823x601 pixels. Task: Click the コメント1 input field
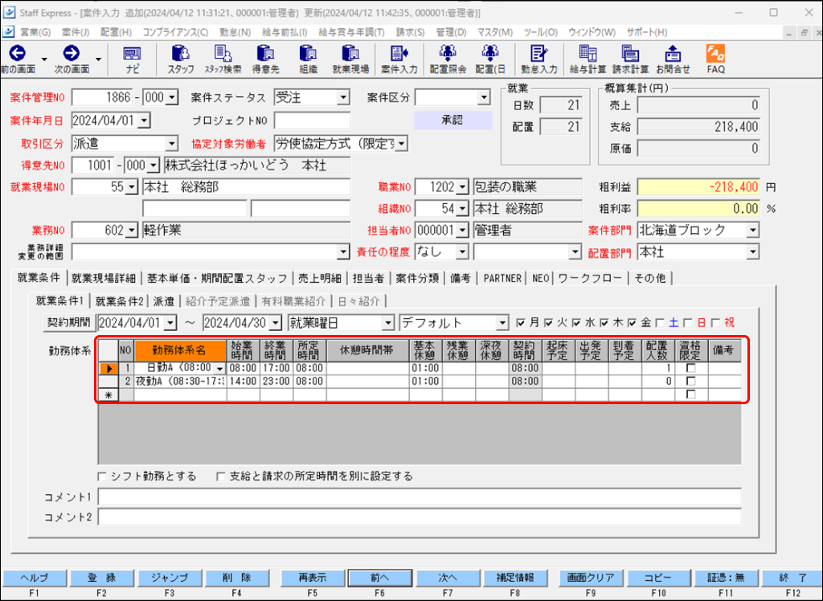click(x=420, y=497)
